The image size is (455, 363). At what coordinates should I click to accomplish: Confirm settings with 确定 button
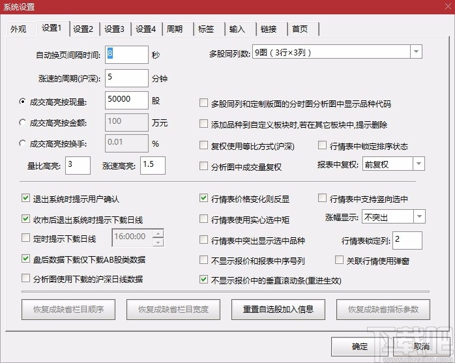(360, 347)
